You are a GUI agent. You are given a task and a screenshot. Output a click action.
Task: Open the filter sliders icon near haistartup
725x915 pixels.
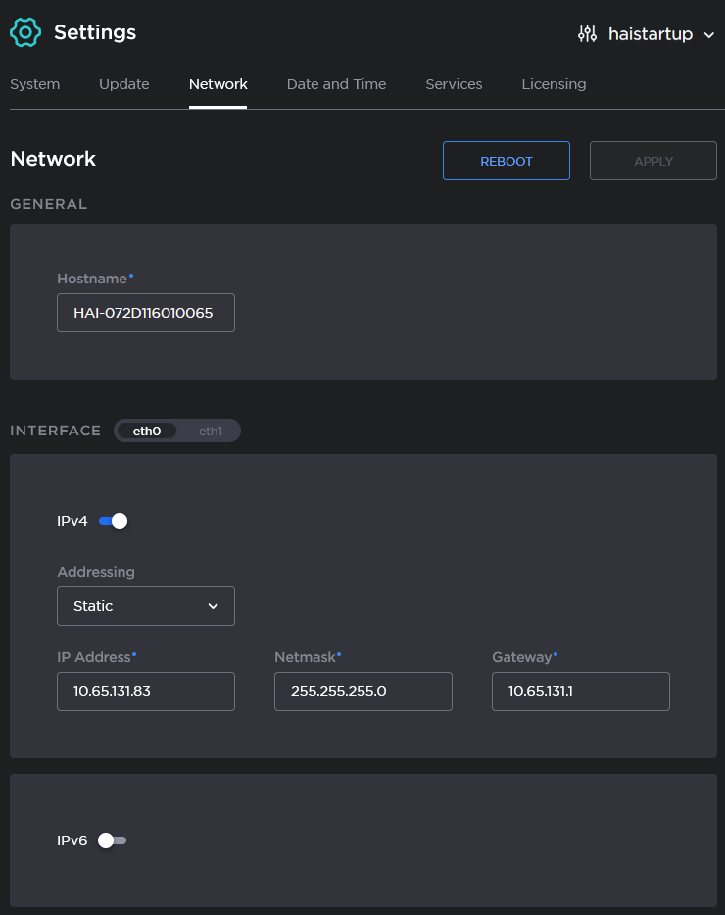(588, 33)
